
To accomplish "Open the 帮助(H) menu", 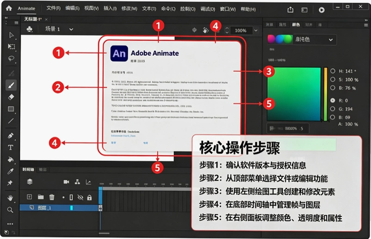I will [x=248, y=9].
